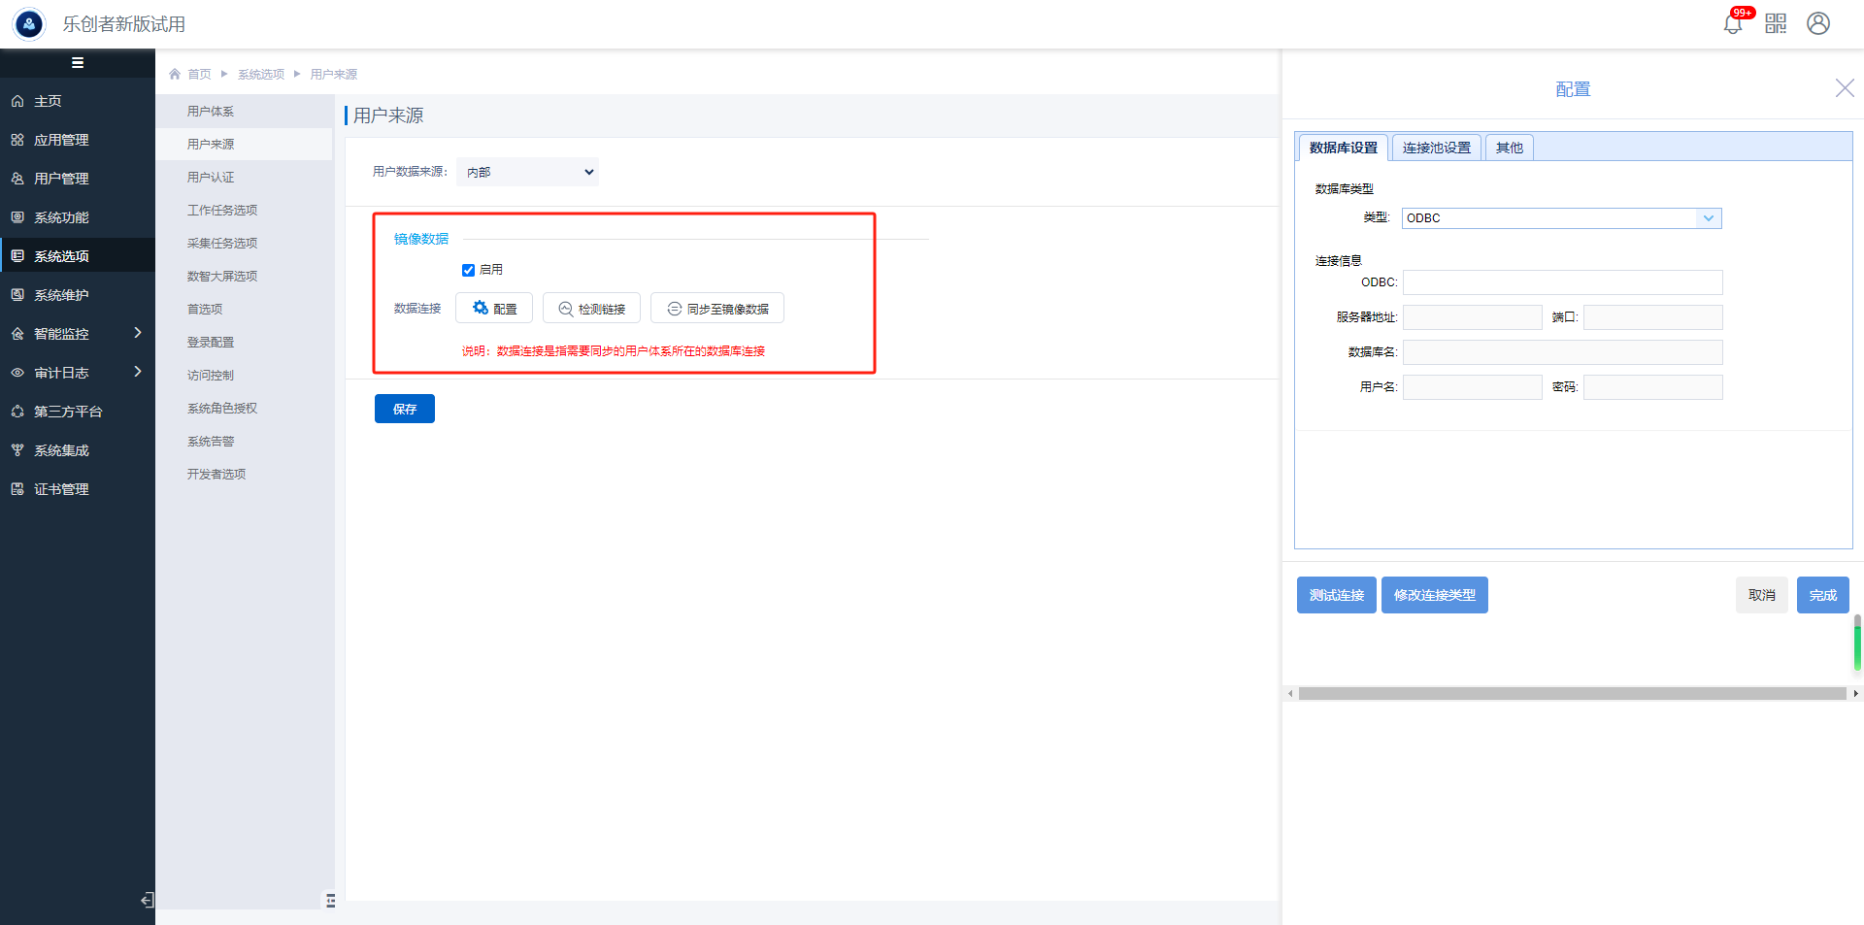Open the notifications bell icon
The width and height of the screenshot is (1864, 925).
coord(1733,23)
